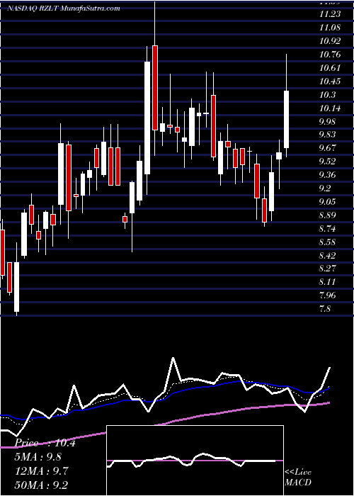Image resolution: width=354 pixels, height=496 pixels.
Task: Click the 9.05 price axis label
Action: pyautogui.click(x=329, y=202)
